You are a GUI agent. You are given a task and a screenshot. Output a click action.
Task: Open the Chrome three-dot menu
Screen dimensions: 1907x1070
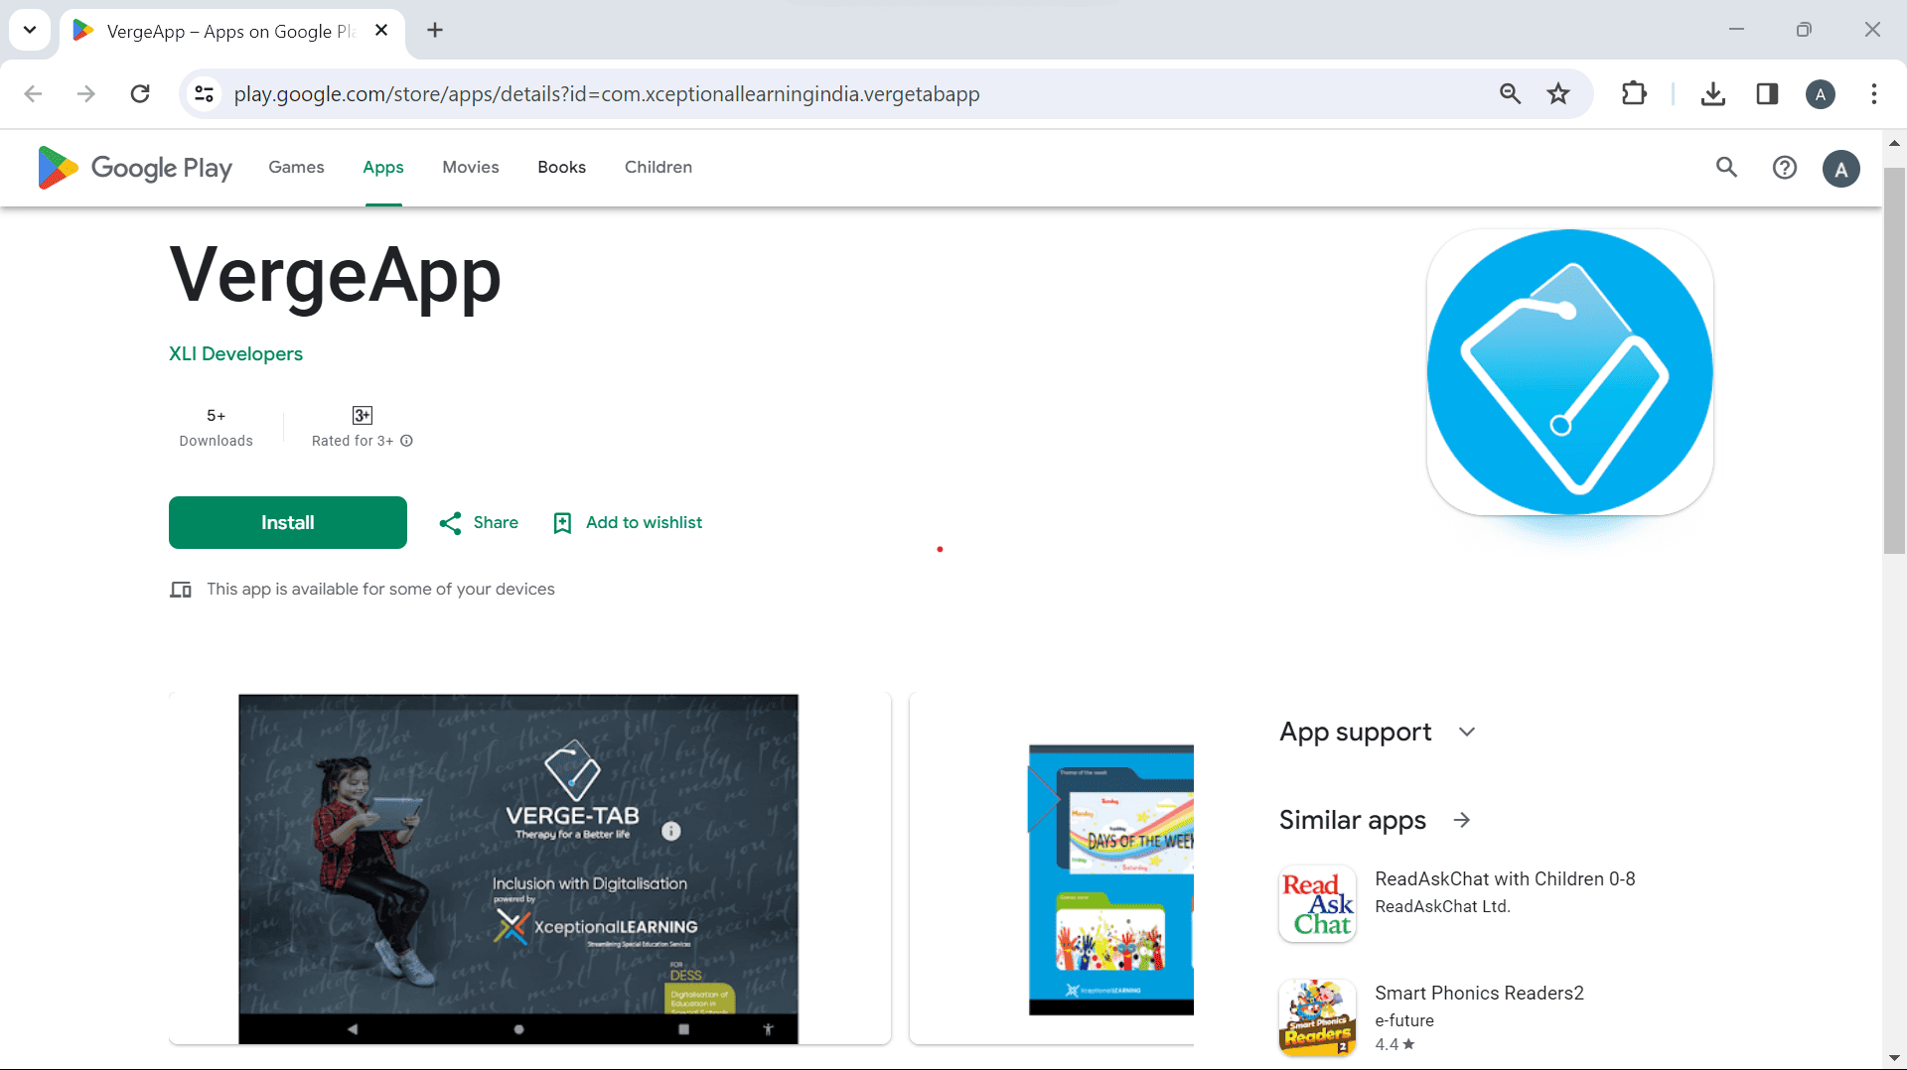point(1874,93)
